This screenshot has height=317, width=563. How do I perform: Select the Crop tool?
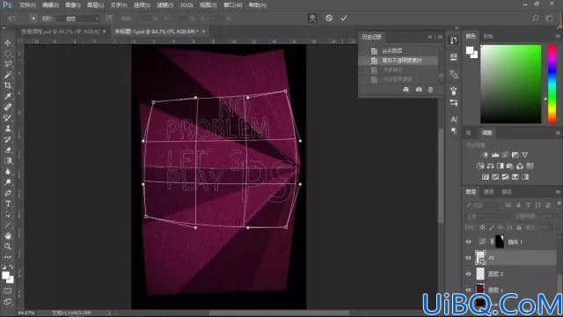[8, 85]
